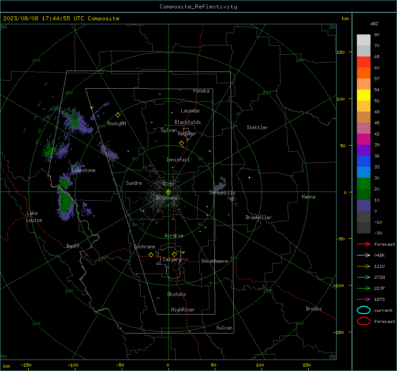Click the white asterisk marker east of Innisfail

pos(210,151)
